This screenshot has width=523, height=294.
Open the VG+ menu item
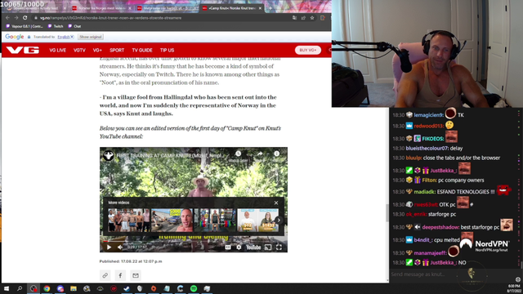[97, 50]
